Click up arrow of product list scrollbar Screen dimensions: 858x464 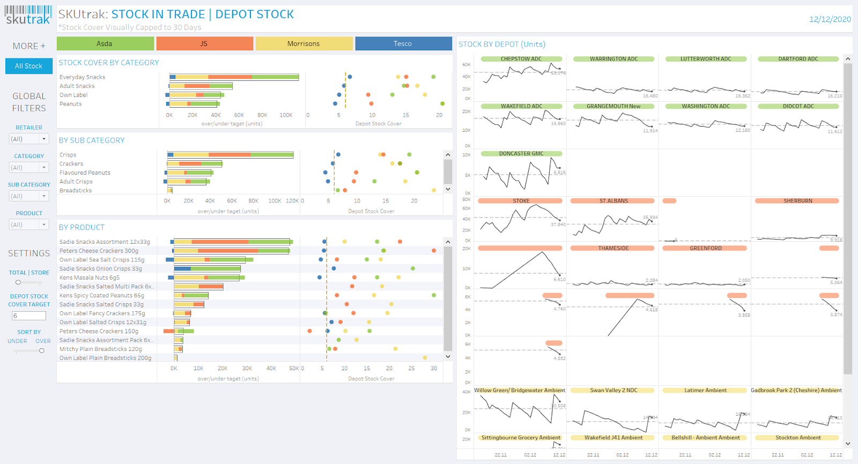[448, 242]
